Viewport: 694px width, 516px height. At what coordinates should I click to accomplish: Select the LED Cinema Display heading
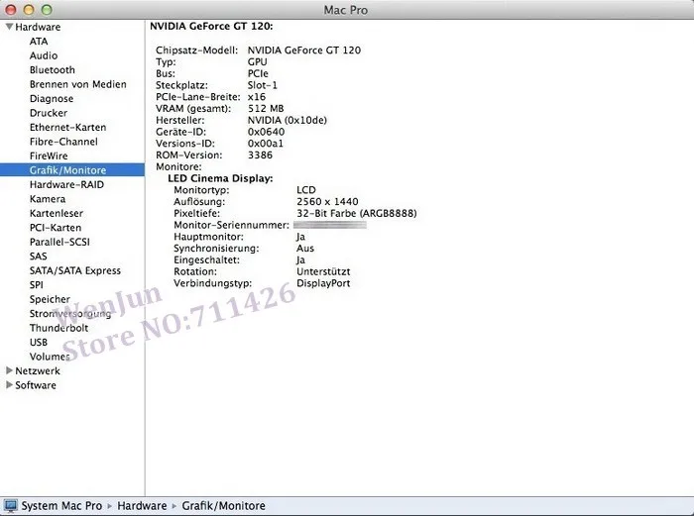(x=220, y=178)
